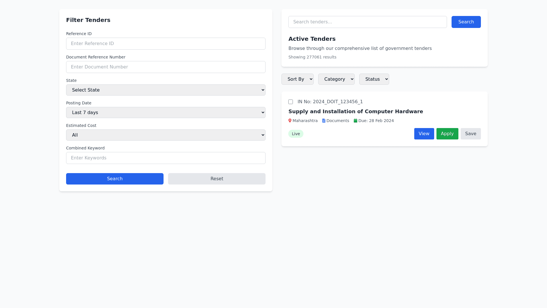Reset the tender filters
This screenshot has width=547, height=308.
click(x=217, y=179)
